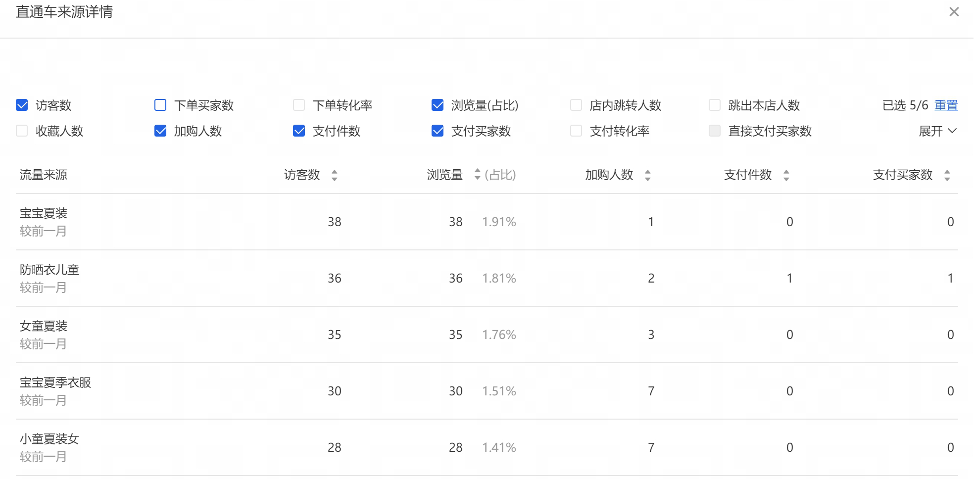Sort table by 浏览量 column arrows
This screenshot has width=974, height=479.
(x=477, y=174)
